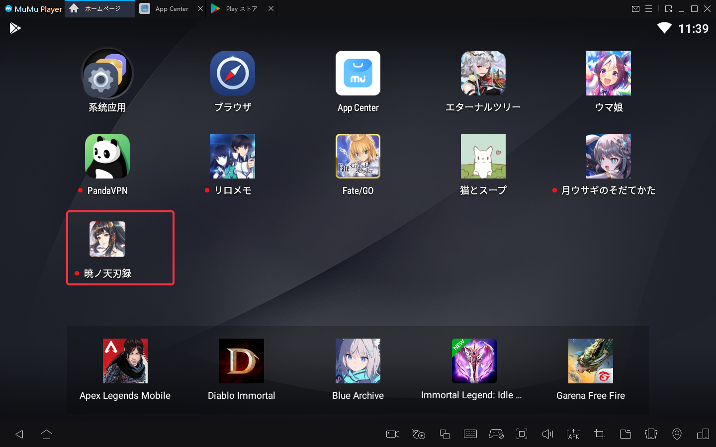Open the volume control
This screenshot has height=447, width=716.
(548, 434)
